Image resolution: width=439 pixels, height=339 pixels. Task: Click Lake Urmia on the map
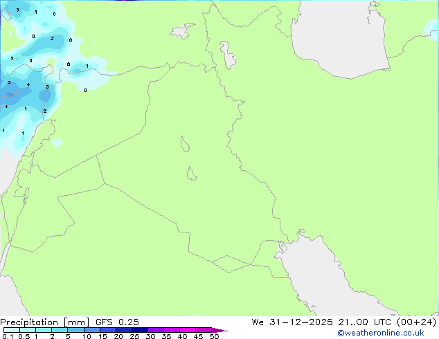pyautogui.click(x=229, y=55)
